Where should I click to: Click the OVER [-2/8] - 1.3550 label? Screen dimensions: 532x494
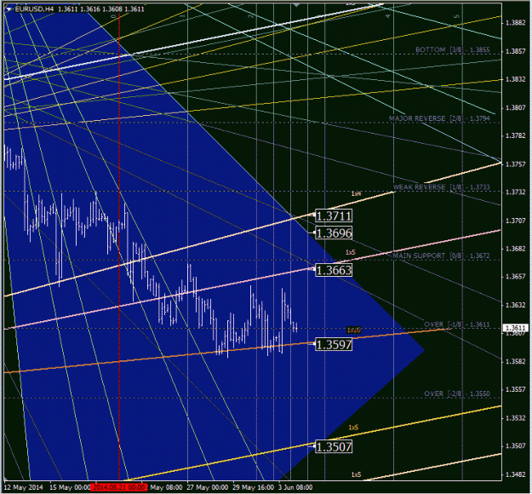click(x=457, y=393)
